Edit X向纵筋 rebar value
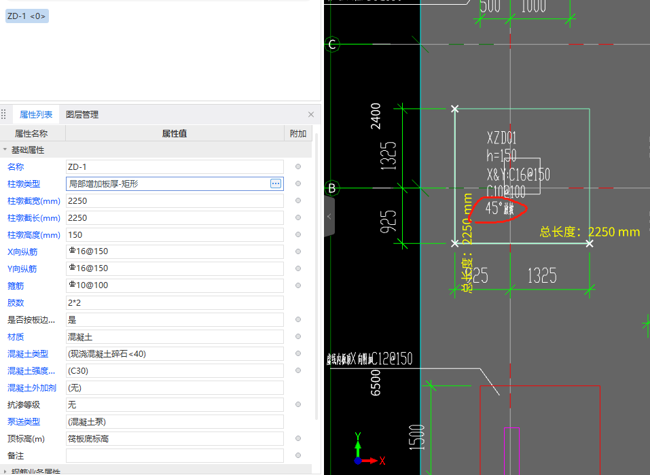The width and height of the screenshot is (650, 475). click(x=175, y=251)
